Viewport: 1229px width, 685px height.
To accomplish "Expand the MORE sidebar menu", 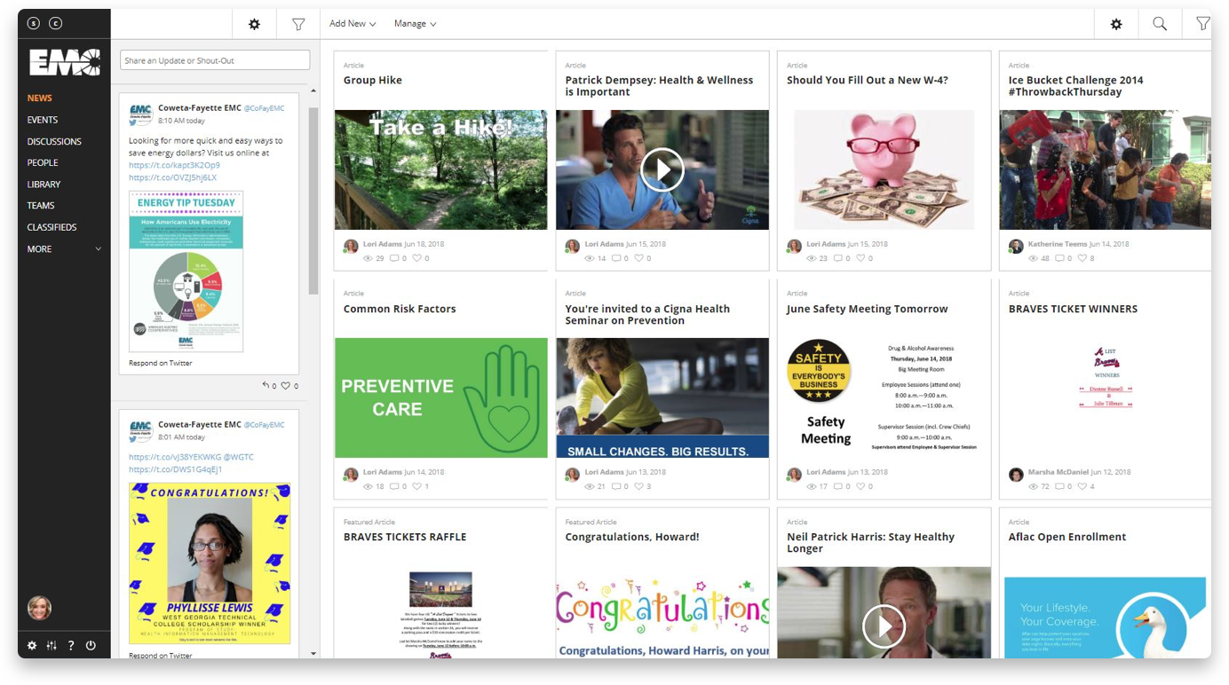I will tap(64, 249).
